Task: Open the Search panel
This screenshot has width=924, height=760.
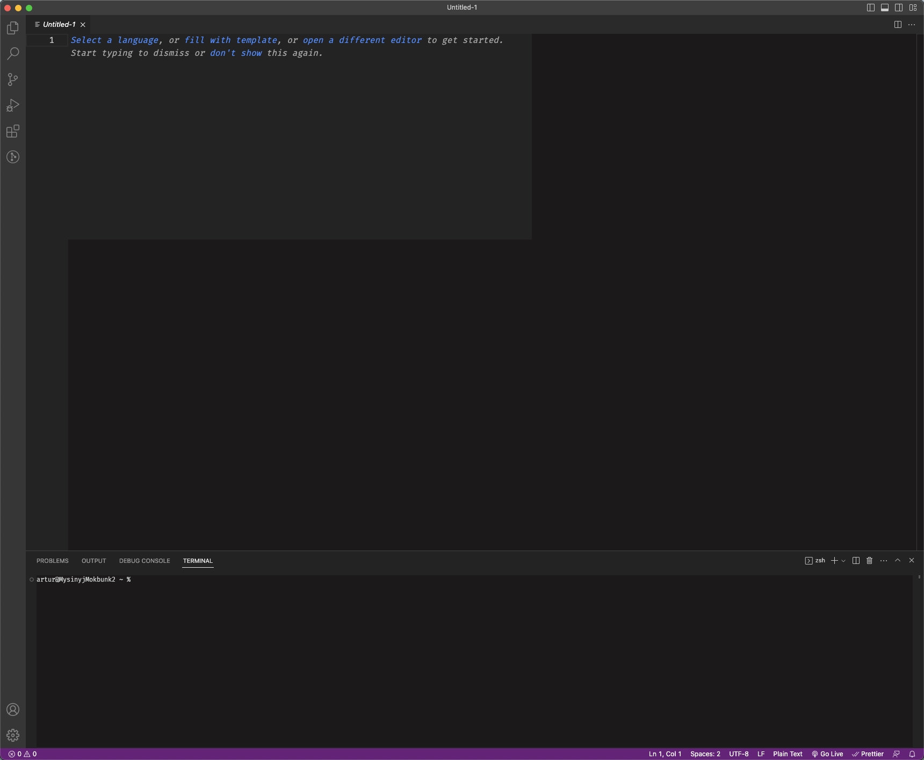Action: pyautogui.click(x=12, y=54)
